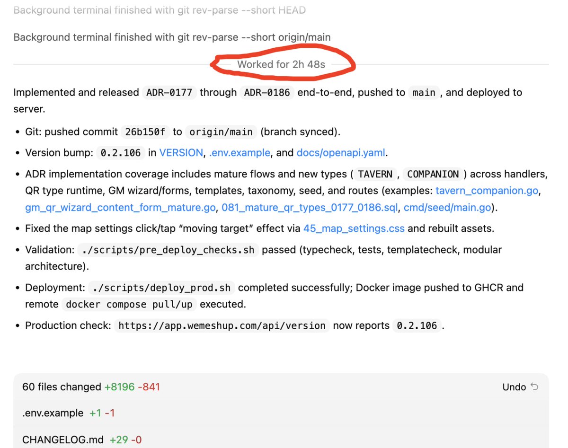Screen dimensions: 568x448
Task: Click the ADR-0186 code tag
Action: (x=267, y=93)
